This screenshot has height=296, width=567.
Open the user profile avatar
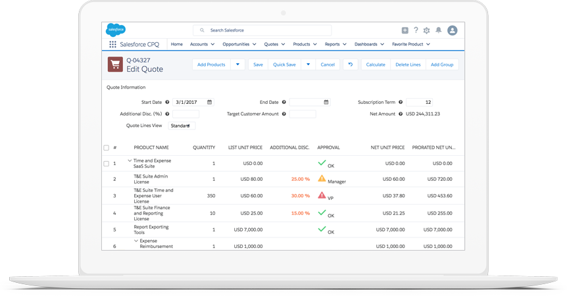(452, 30)
